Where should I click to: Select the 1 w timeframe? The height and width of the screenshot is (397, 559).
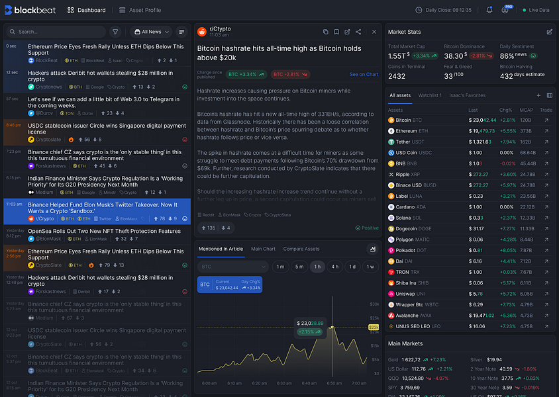(x=370, y=267)
